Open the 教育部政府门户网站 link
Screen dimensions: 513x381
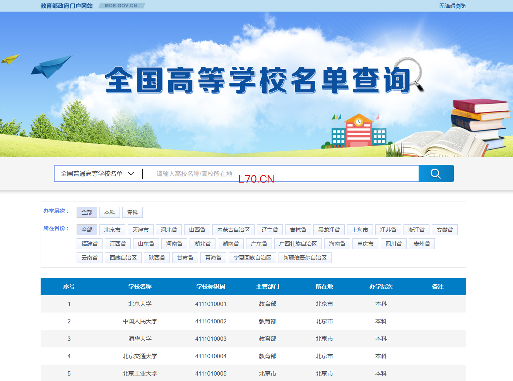click(x=67, y=6)
